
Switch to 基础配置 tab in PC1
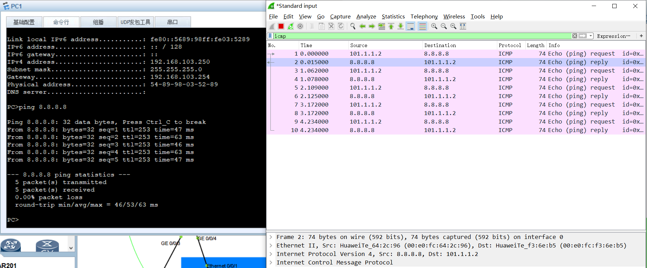click(x=24, y=22)
